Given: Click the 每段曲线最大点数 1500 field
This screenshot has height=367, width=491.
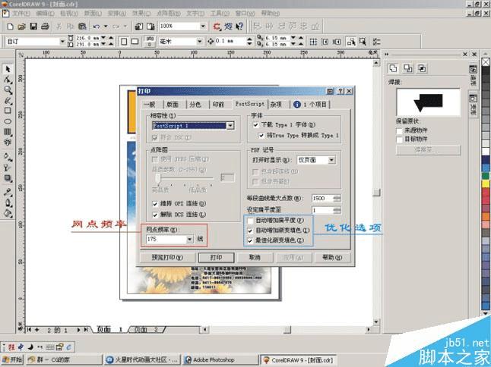Looking at the screenshot, I should coord(322,199).
